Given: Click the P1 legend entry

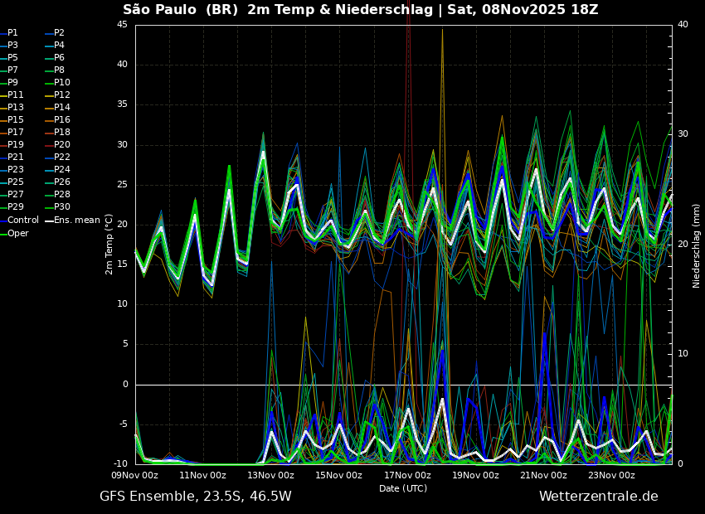Looking at the screenshot, I should [x=12, y=33].
